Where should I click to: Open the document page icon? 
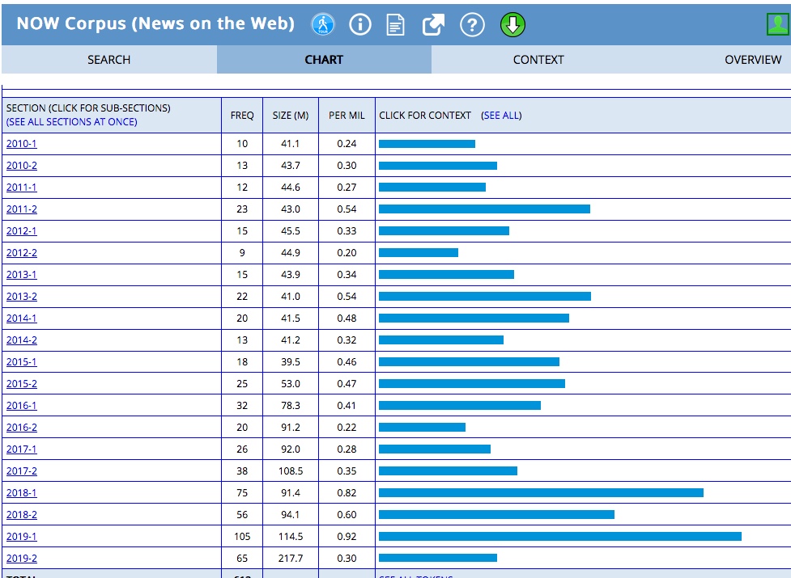click(x=395, y=24)
